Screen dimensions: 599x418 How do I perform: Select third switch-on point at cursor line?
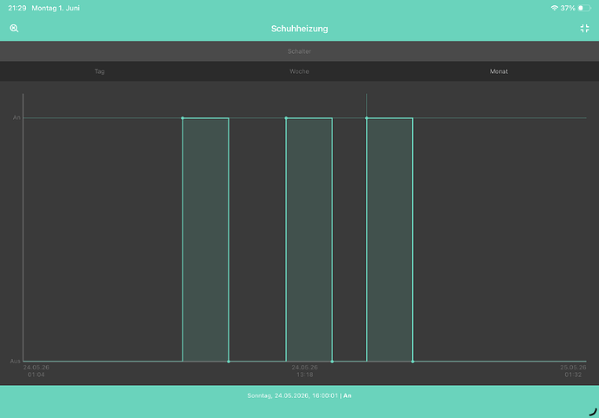(x=367, y=118)
